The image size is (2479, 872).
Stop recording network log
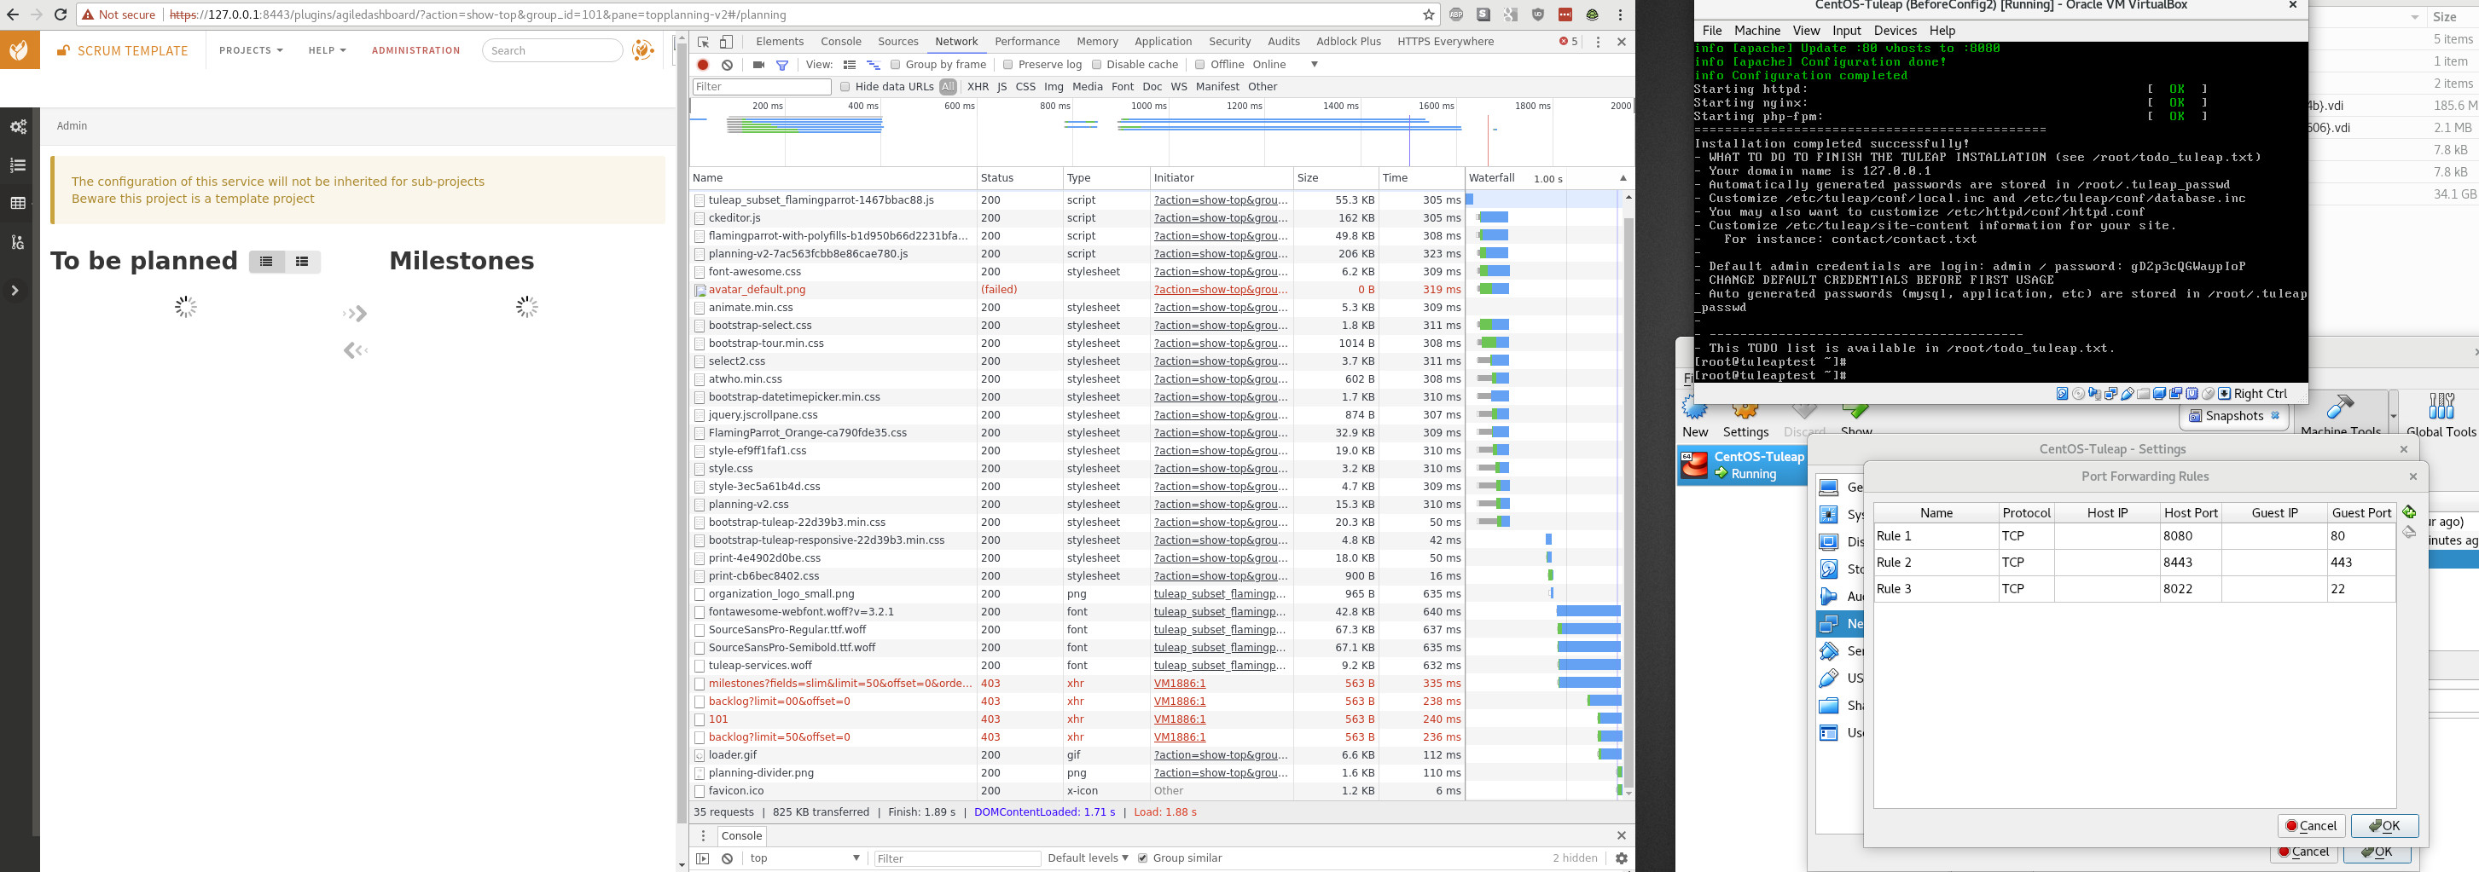[x=704, y=65]
